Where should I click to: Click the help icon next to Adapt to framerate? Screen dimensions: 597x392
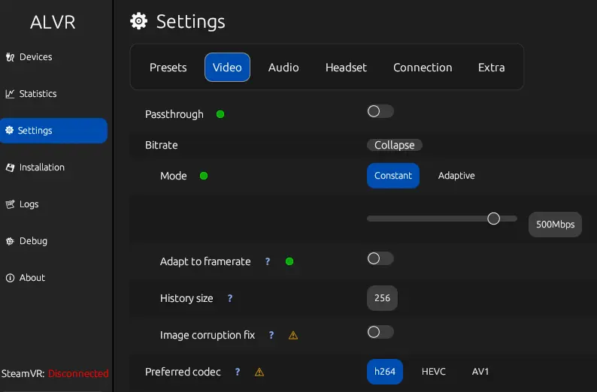[x=268, y=262]
